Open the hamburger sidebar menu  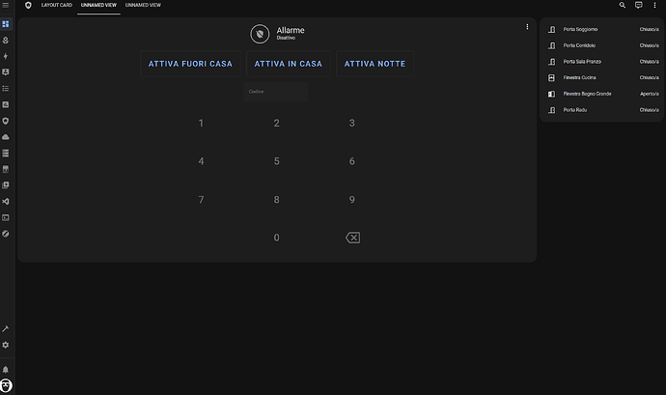(x=6, y=5)
